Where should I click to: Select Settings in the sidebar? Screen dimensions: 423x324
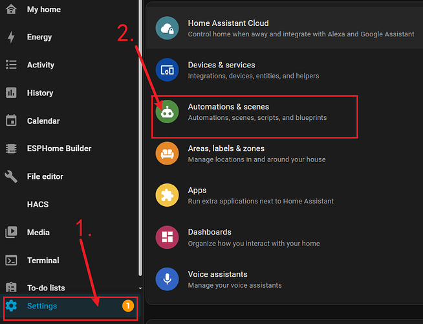(70, 306)
